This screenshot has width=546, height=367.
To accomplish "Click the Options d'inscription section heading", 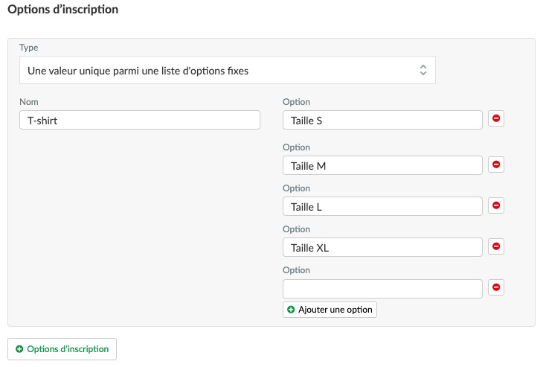I will pyautogui.click(x=63, y=10).
